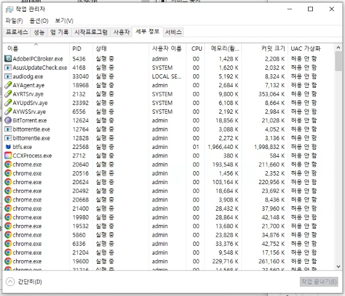Image resolution: width=345 pixels, height=296 pixels.
Task: Select the chrome.exe row with PID 21204
Action: 168,253
